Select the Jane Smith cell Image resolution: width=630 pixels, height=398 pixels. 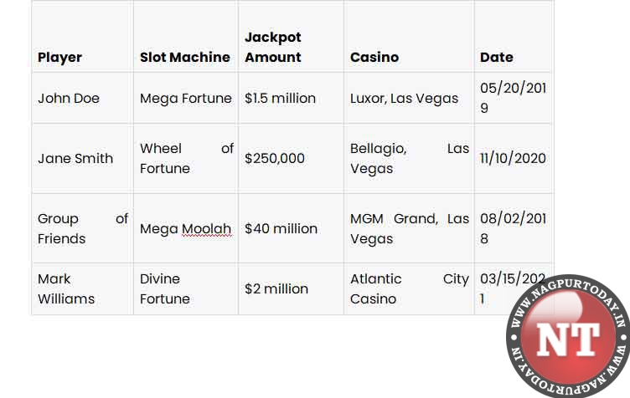82,158
